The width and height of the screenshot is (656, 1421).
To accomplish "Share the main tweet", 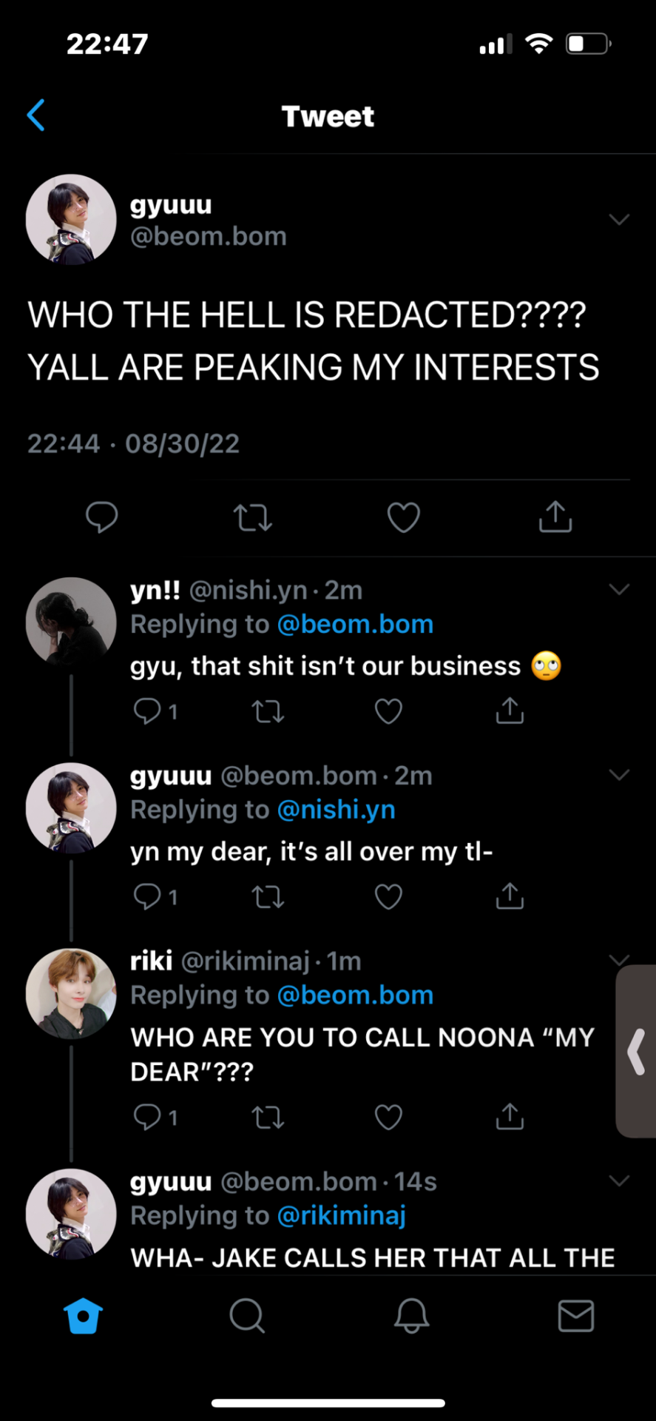I will (555, 517).
